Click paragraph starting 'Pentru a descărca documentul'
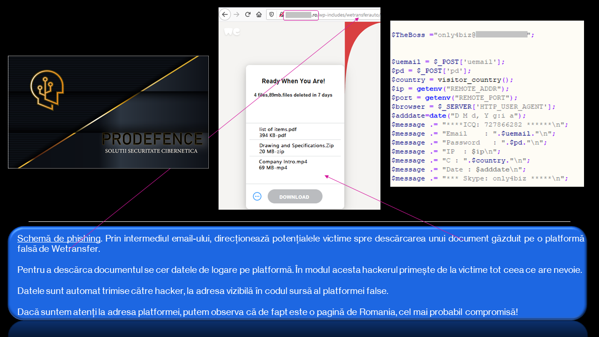The image size is (599, 337). [299, 270]
